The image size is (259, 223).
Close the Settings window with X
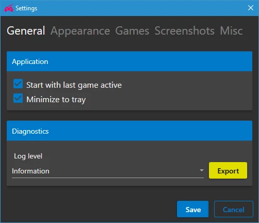[251, 8]
